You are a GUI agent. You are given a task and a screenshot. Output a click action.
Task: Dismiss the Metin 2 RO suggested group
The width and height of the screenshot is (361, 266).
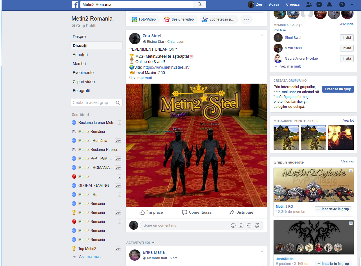351,171
